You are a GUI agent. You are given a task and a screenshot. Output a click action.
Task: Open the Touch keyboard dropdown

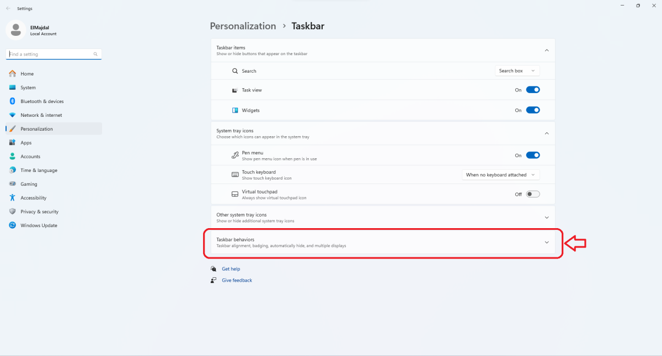(500, 175)
